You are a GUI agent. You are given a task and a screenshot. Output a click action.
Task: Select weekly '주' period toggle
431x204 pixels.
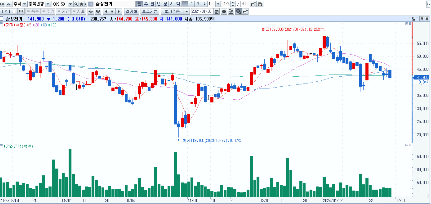pyautogui.click(x=146, y=4)
